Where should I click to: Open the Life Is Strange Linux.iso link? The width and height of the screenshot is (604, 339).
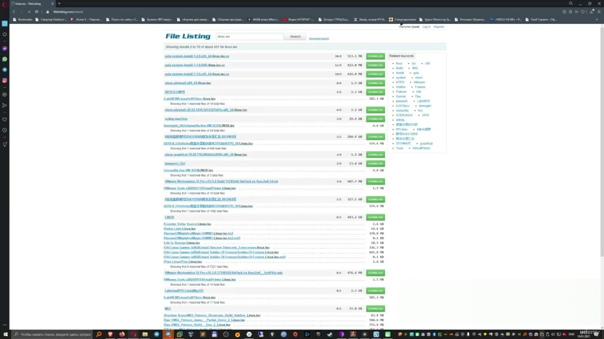[182, 243]
